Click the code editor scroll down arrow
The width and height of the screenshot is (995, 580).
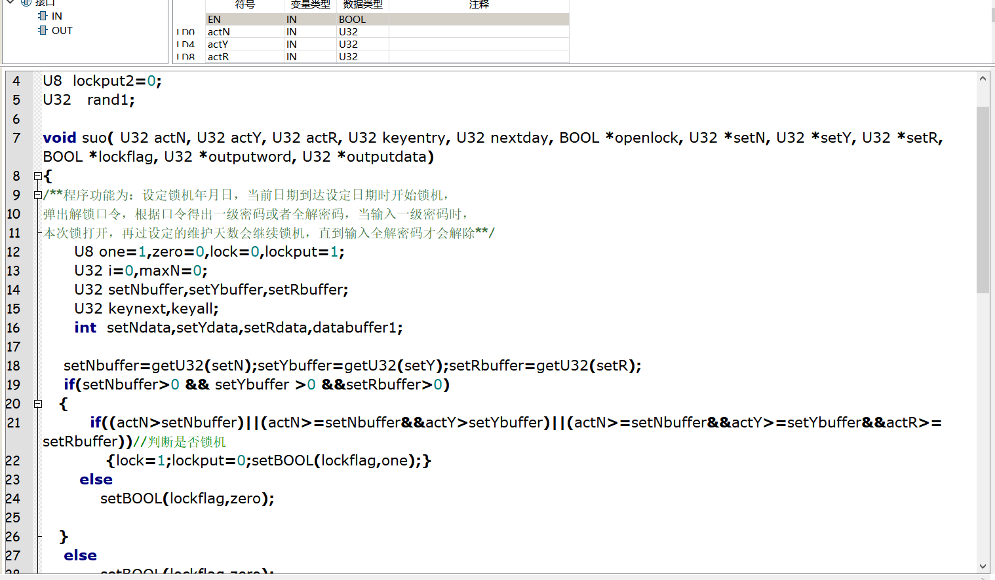pyautogui.click(x=983, y=566)
